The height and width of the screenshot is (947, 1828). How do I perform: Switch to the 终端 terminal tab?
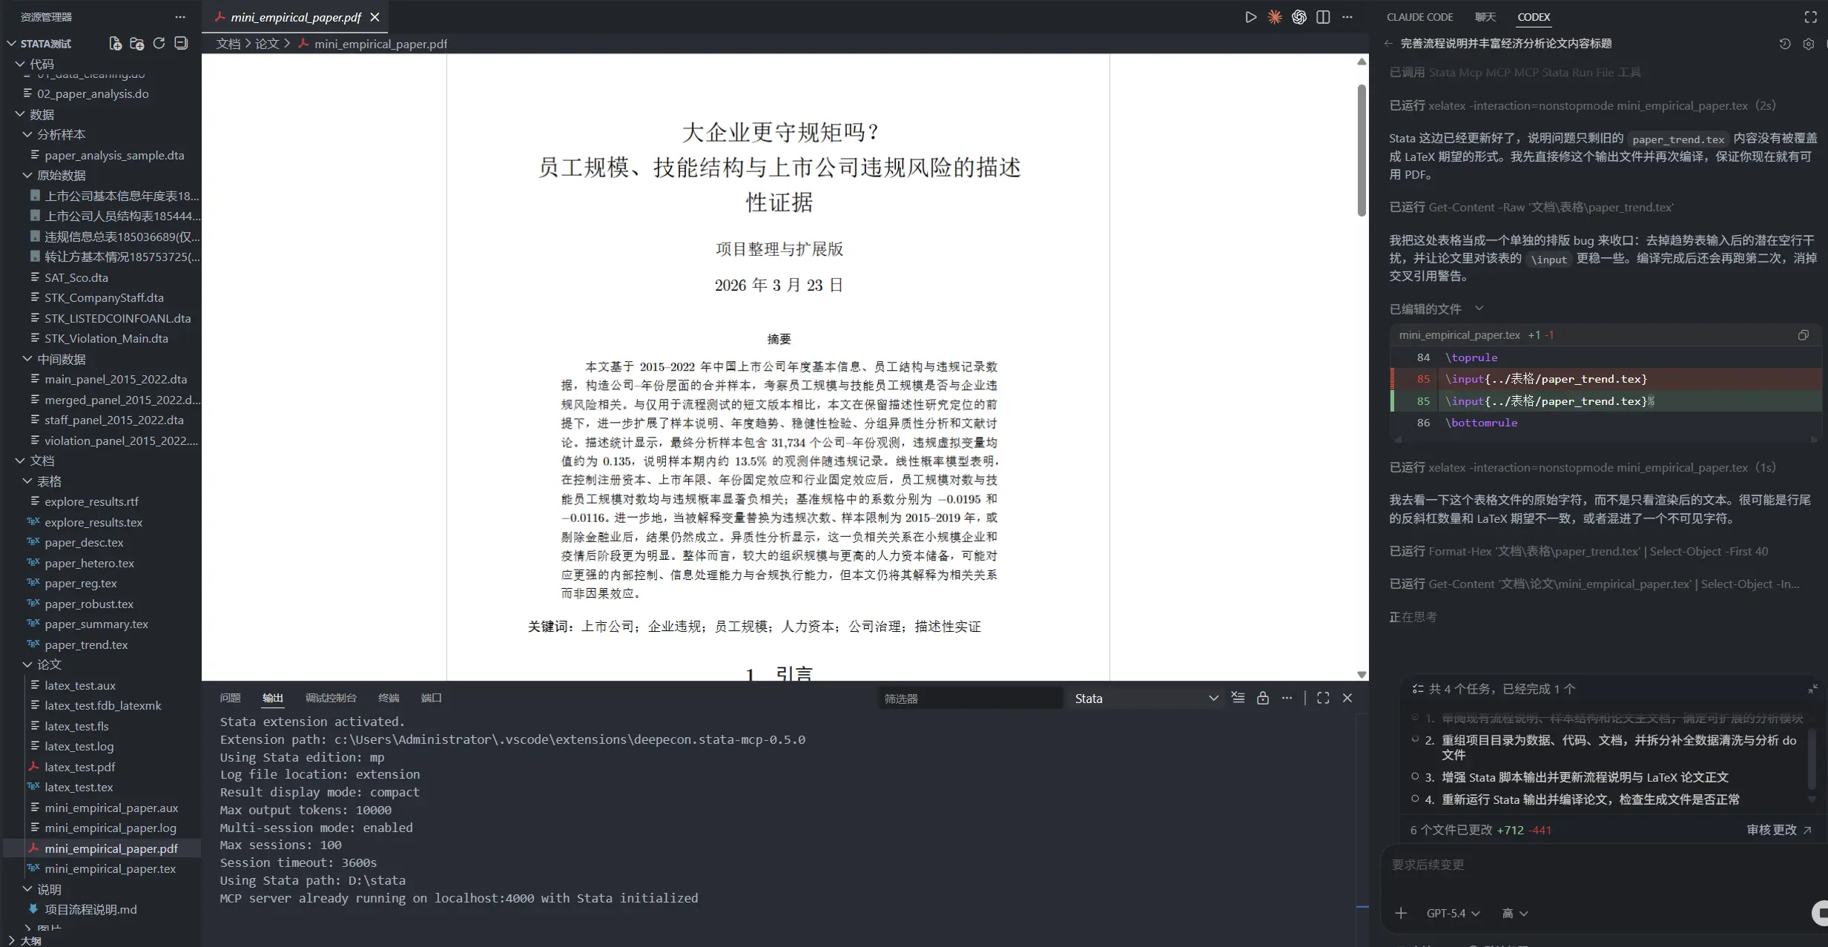pyautogui.click(x=388, y=698)
